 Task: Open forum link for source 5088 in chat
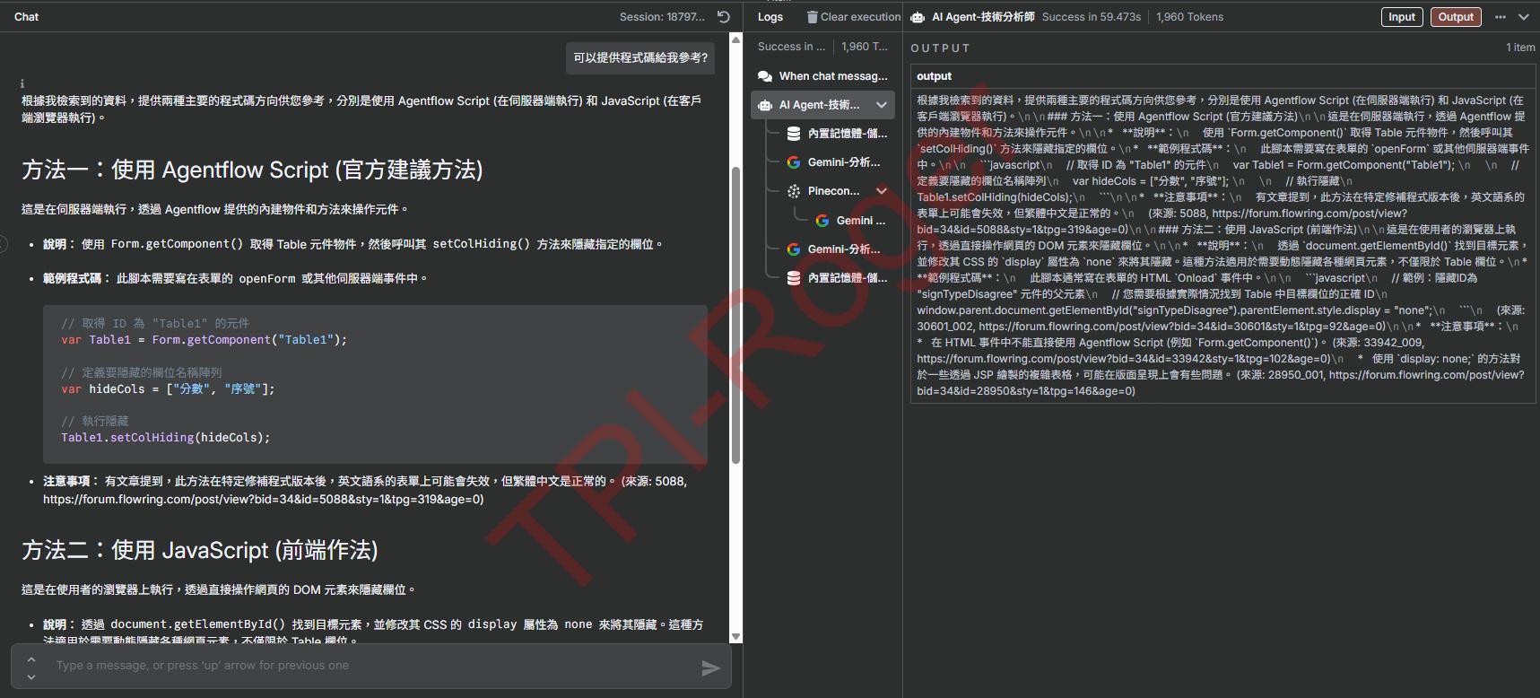coord(263,500)
